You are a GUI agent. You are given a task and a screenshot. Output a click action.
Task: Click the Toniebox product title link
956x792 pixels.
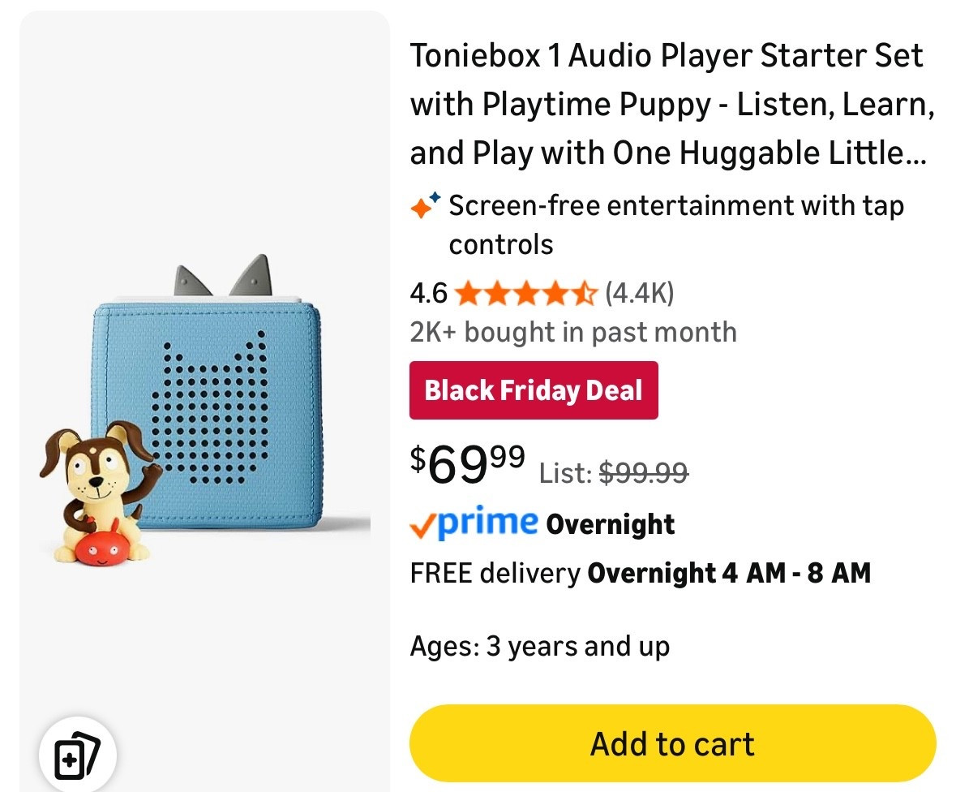(667, 104)
